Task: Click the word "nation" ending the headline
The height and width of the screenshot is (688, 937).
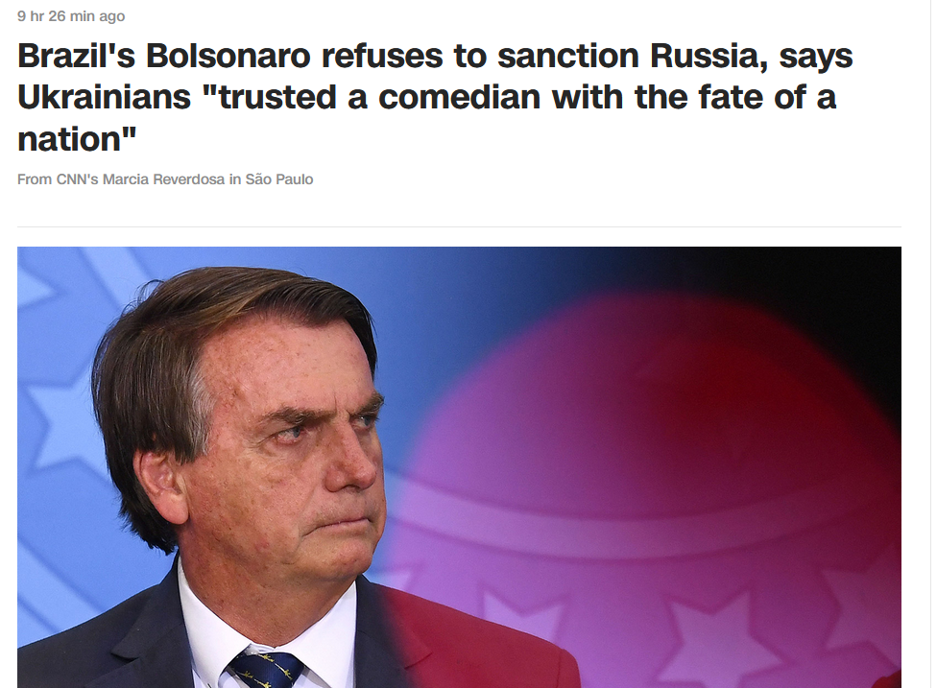Action: 70,138
